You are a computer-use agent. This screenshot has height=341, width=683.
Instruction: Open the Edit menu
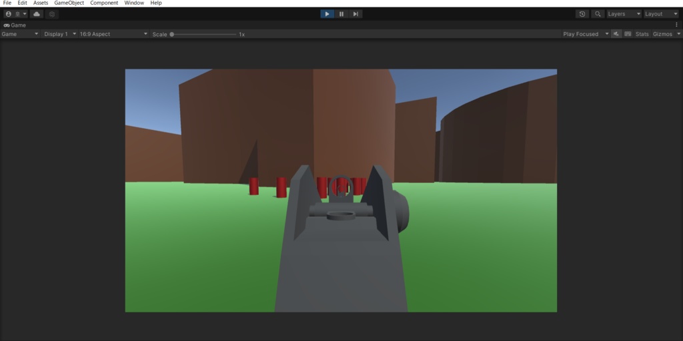coord(22,3)
